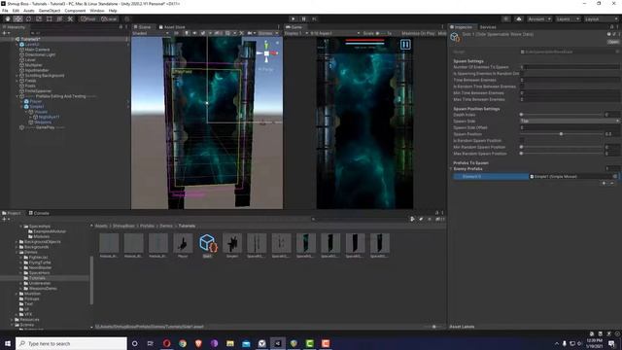Open the Hierarchy create plus menu
This screenshot has width=622, height=350.
pyautogui.click(x=6, y=33)
